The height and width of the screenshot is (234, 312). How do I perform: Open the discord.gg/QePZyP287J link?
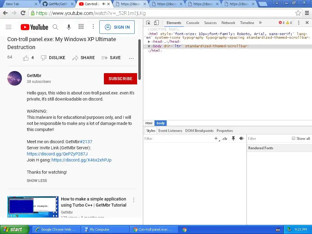click(x=57, y=154)
